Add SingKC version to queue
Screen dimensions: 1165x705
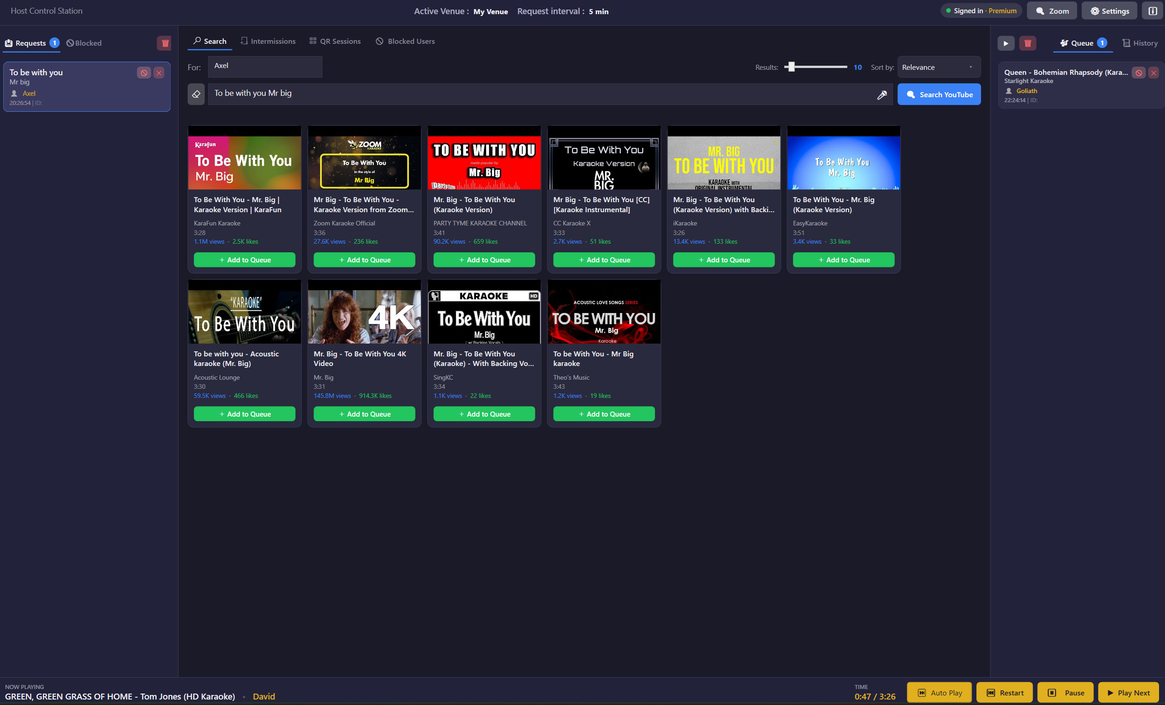(x=484, y=414)
